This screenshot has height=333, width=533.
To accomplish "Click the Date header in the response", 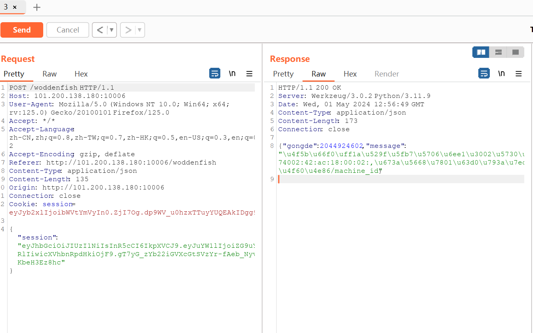I will click(x=351, y=104).
